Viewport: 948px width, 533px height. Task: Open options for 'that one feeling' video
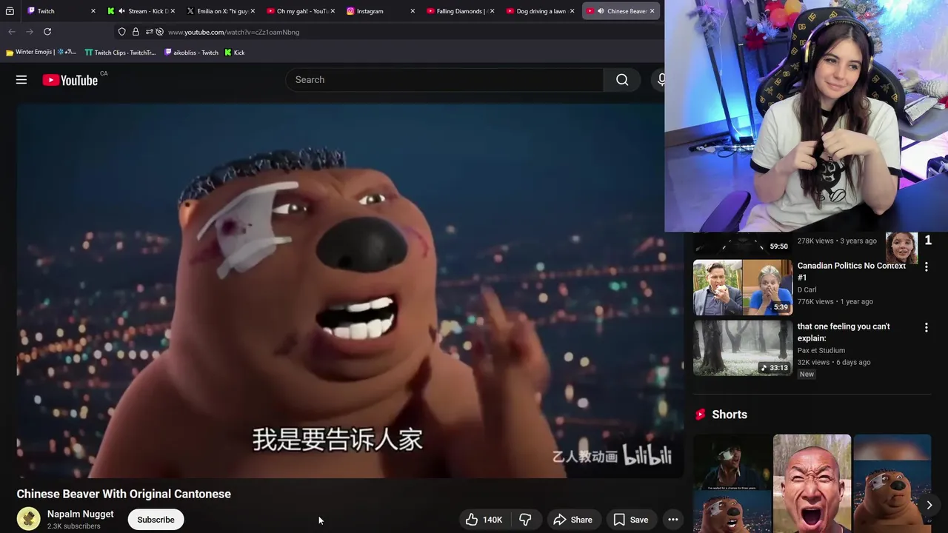tap(926, 327)
